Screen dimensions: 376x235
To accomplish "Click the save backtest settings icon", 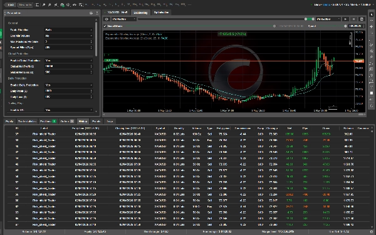I will click(362, 19).
